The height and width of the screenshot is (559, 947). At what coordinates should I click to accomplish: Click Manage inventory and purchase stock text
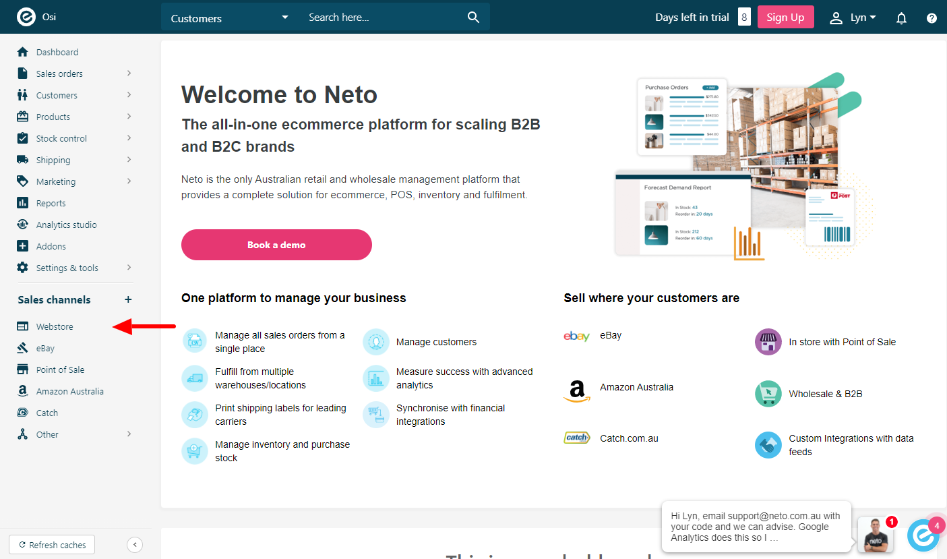click(282, 451)
